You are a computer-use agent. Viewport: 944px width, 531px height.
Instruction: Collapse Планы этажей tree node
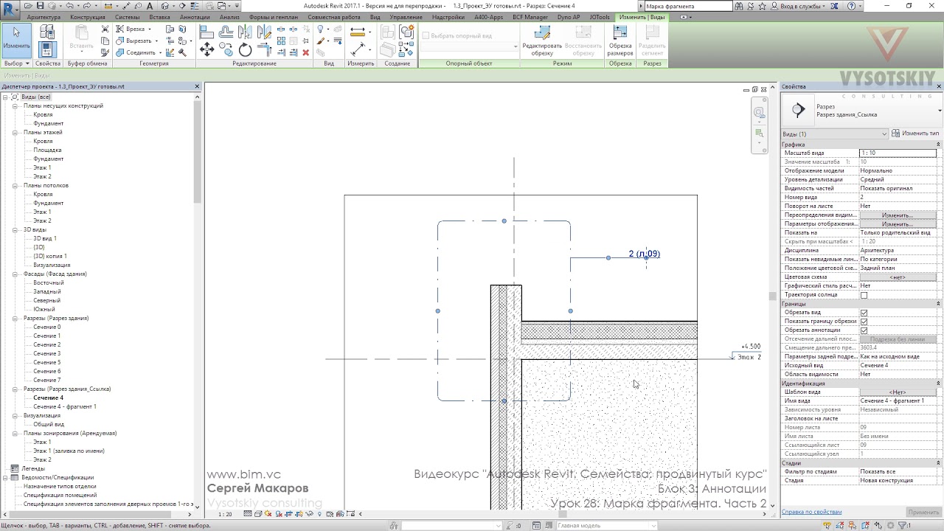coord(16,132)
